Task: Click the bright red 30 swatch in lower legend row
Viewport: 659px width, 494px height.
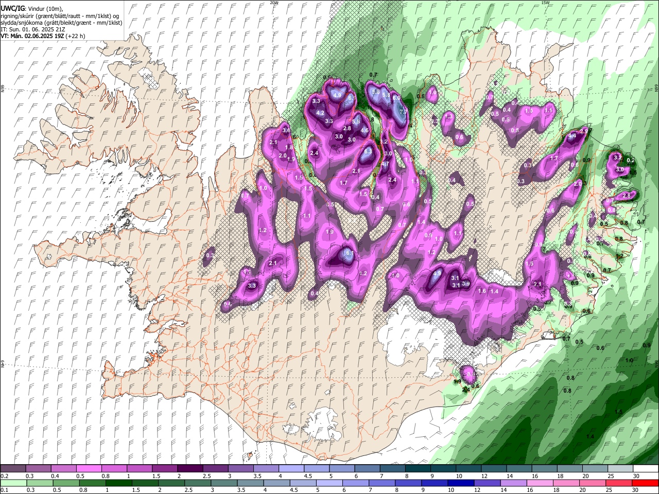Action: (x=646, y=483)
